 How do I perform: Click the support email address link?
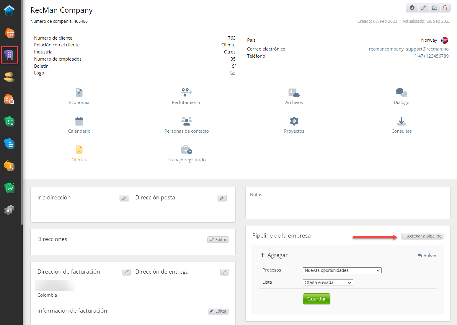click(408, 49)
